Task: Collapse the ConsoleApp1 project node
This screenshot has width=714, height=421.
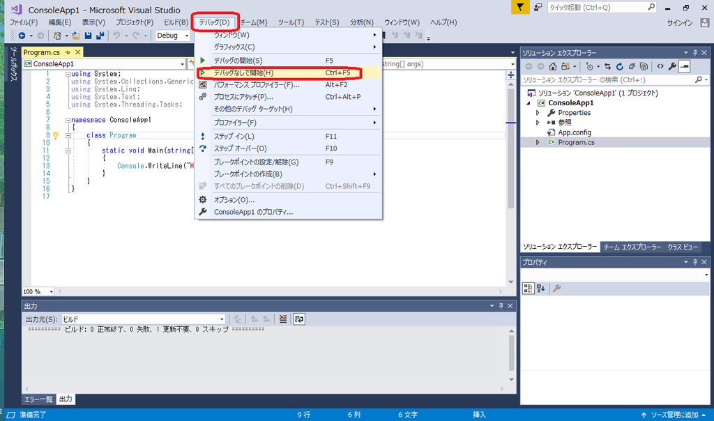Action: click(x=529, y=103)
